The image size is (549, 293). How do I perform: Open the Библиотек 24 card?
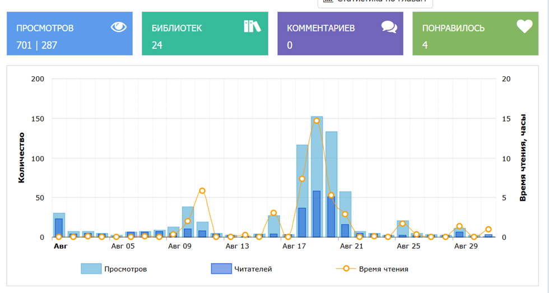point(205,34)
